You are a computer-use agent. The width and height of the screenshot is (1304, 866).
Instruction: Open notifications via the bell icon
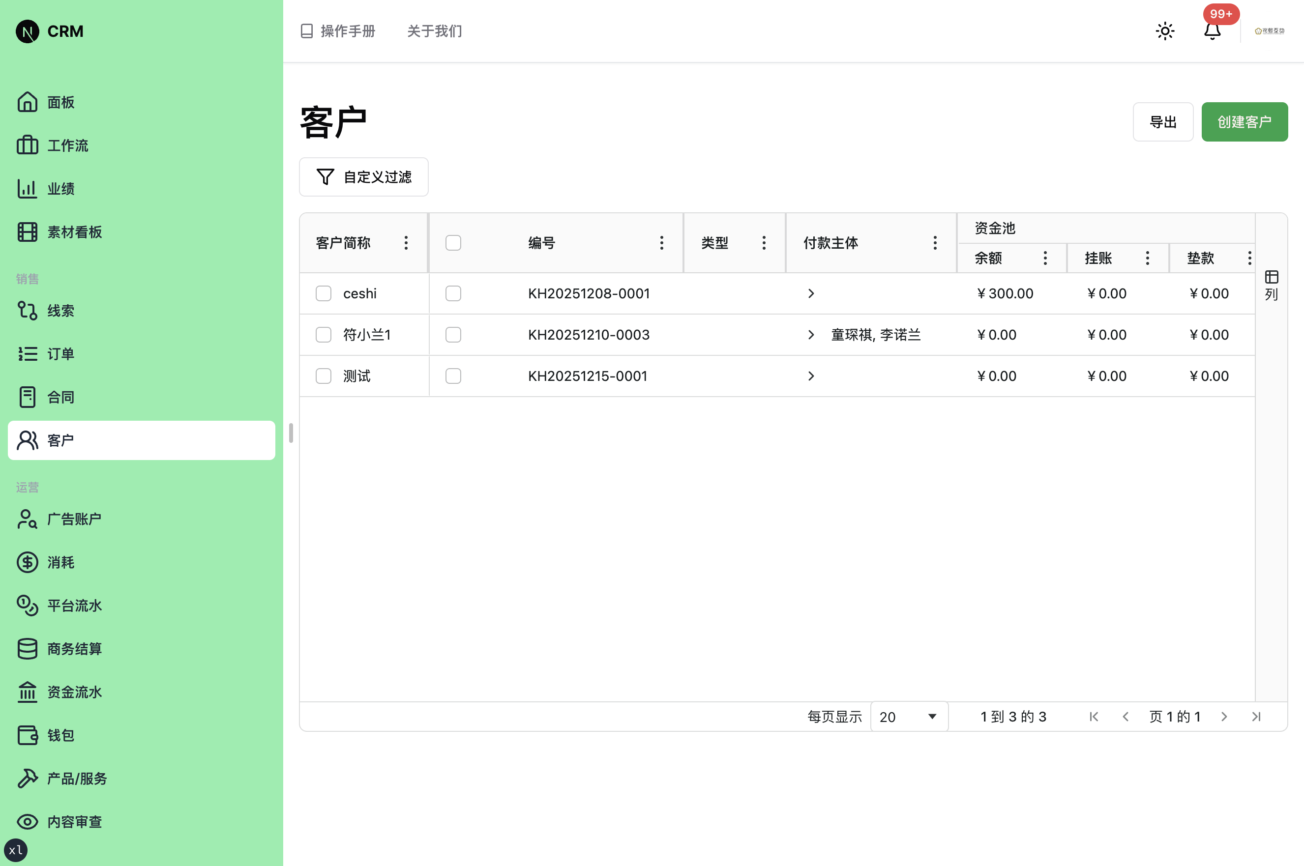click(x=1212, y=31)
